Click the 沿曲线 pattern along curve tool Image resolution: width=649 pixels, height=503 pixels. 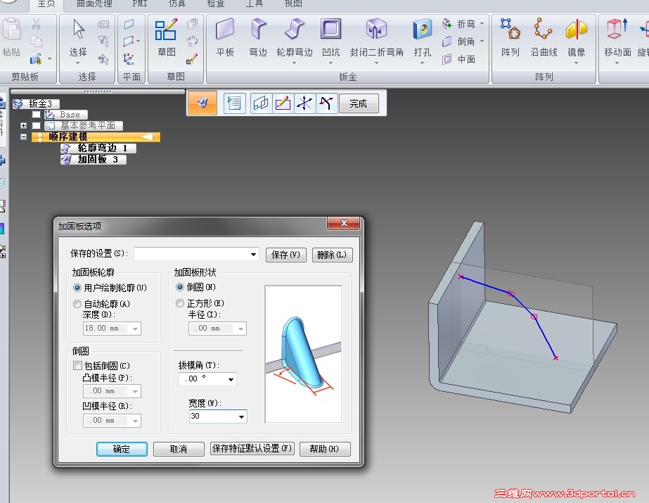pos(544,37)
